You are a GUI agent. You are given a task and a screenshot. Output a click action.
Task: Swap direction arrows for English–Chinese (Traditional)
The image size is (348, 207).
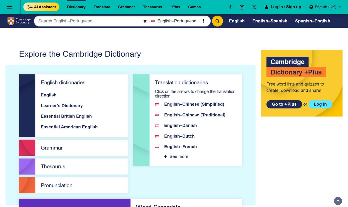(x=157, y=115)
